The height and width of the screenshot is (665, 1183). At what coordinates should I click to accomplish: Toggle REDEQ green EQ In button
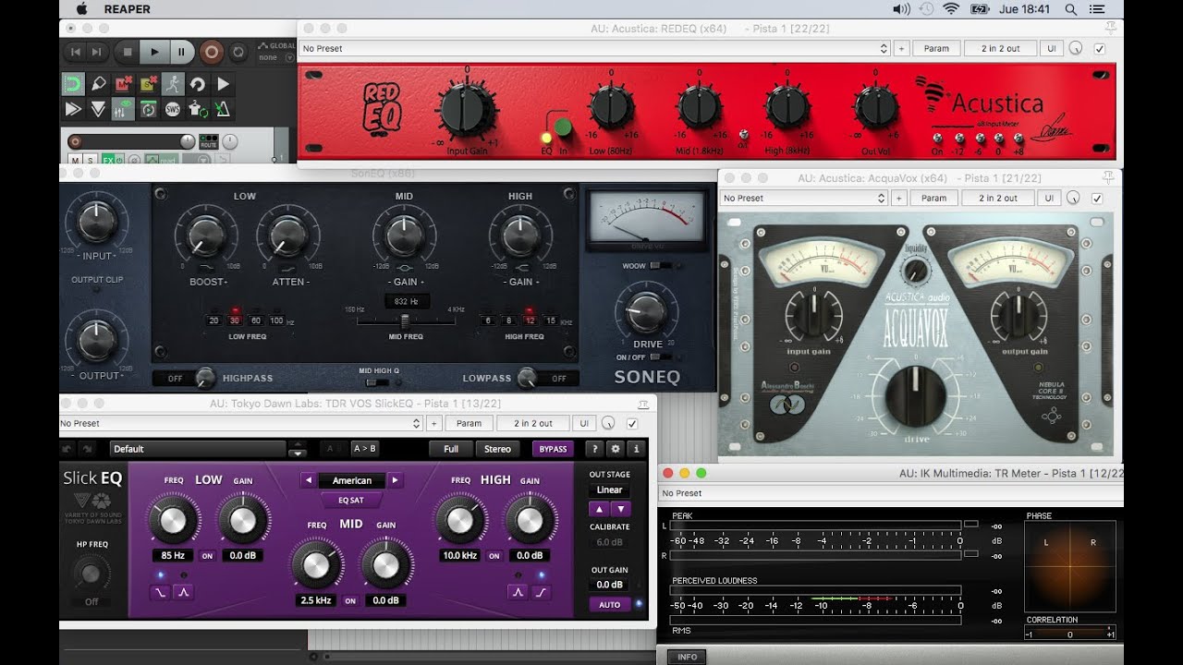tap(563, 127)
